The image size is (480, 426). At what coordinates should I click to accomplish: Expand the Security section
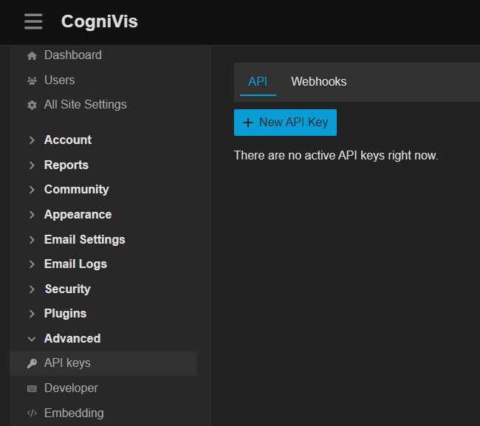coord(67,289)
